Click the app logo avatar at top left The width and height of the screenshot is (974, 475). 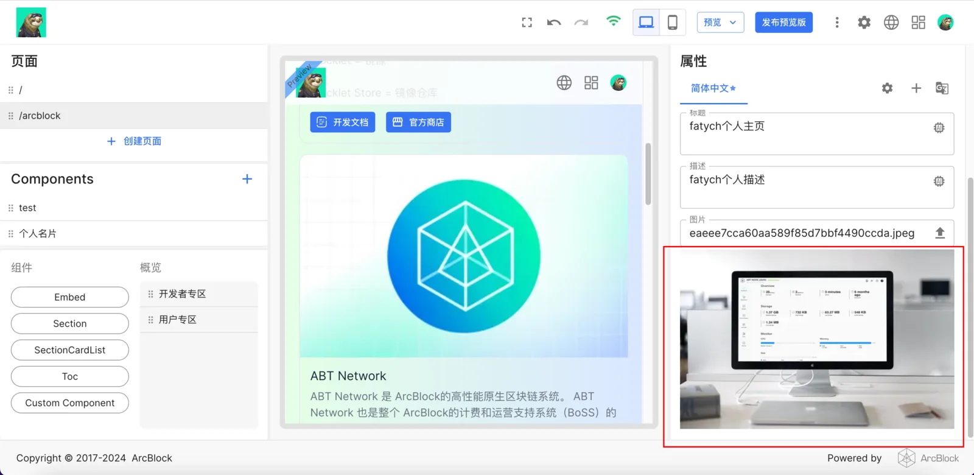pyautogui.click(x=31, y=23)
